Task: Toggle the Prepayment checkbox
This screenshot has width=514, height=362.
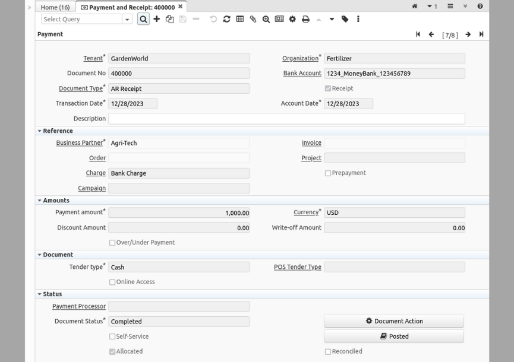Action: pos(328,173)
